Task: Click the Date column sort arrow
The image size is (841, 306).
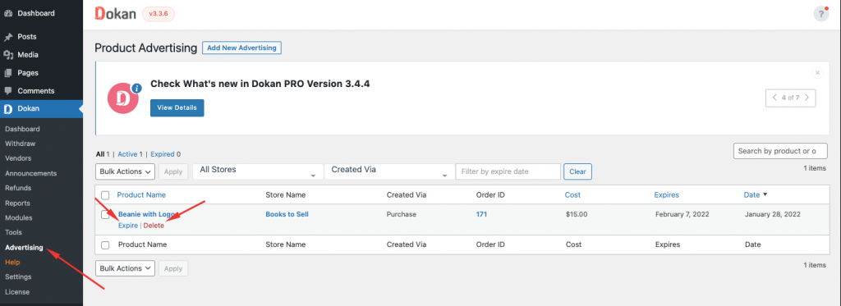Action: point(765,195)
